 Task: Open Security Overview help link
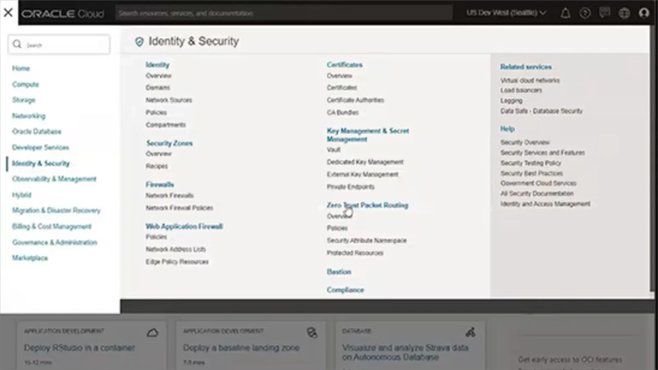[525, 143]
